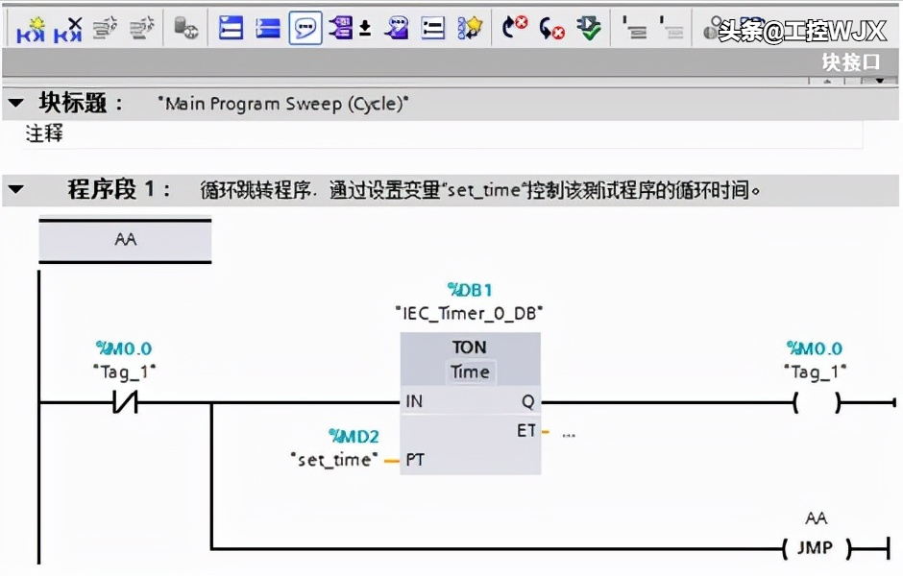
Task: Toggle absolute/symbolic operands display icon
Action: pos(340,29)
